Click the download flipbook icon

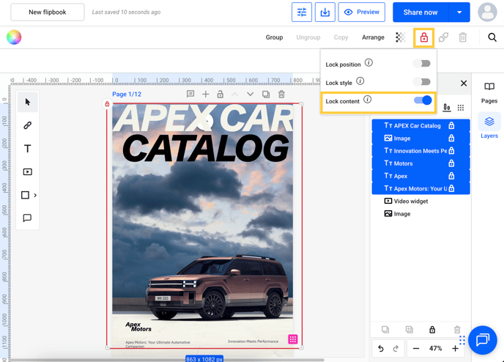(325, 12)
